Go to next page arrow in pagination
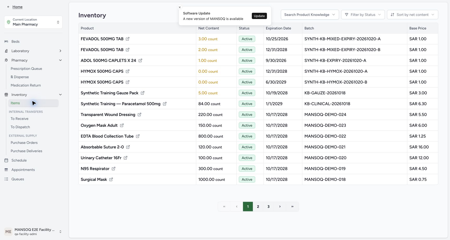The height and width of the screenshot is (240, 450). pos(280,207)
